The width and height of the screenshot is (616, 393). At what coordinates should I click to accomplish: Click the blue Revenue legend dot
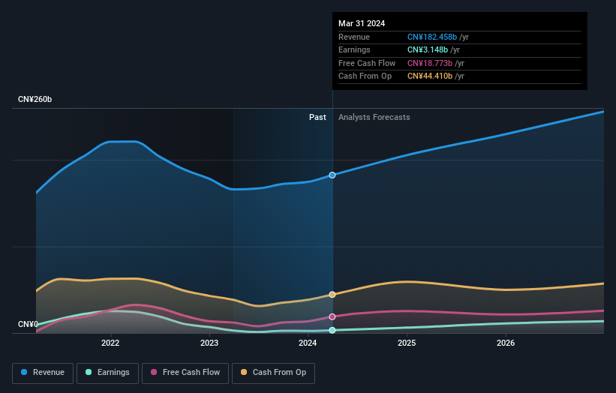(24, 372)
